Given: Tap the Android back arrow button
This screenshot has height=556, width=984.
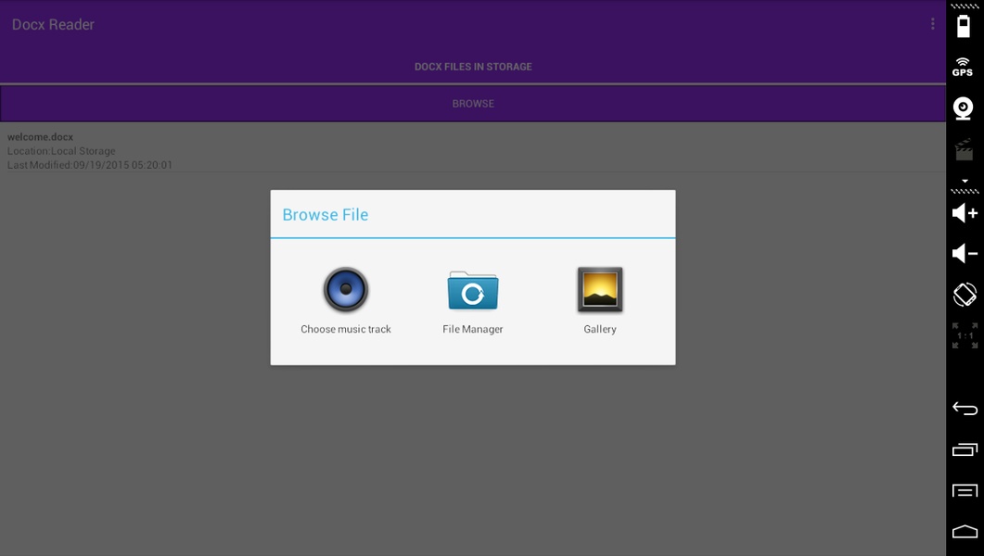Looking at the screenshot, I should click(x=965, y=409).
